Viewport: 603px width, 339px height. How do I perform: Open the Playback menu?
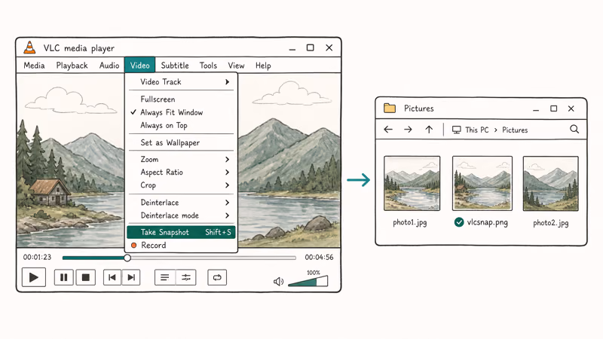click(x=72, y=66)
